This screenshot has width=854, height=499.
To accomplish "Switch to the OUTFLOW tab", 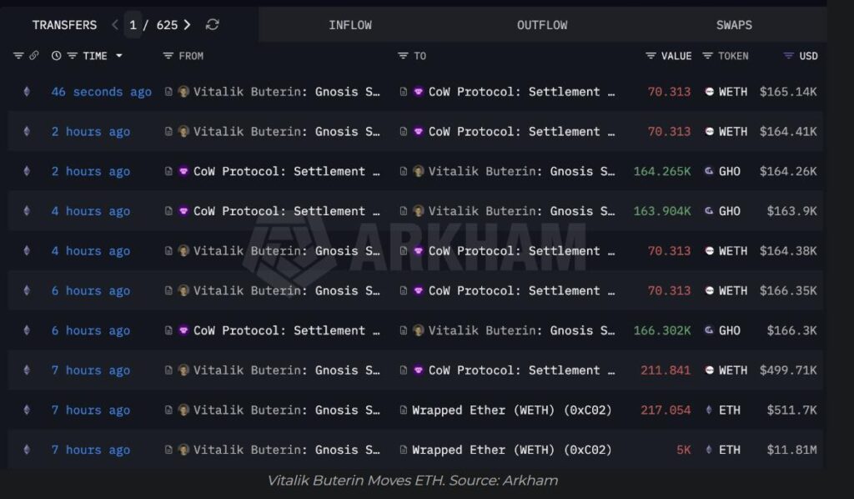I will pyautogui.click(x=541, y=25).
